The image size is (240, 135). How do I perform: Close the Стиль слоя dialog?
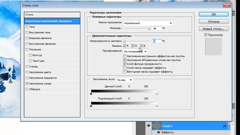click(x=226, y=5)
